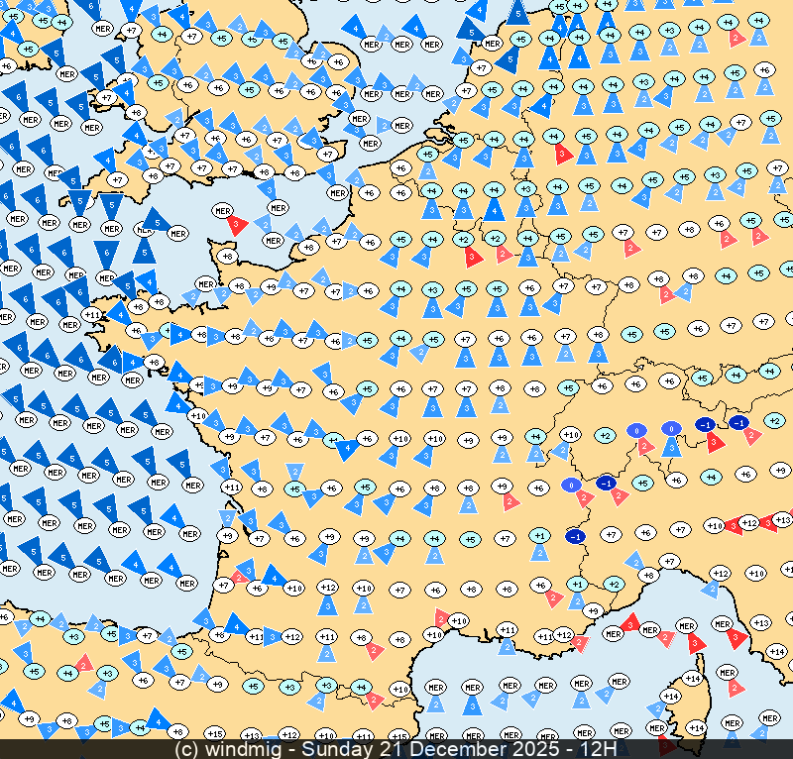Click the +12 label between two red arrows
Screen dimensions: 793x759
point(749,522)
